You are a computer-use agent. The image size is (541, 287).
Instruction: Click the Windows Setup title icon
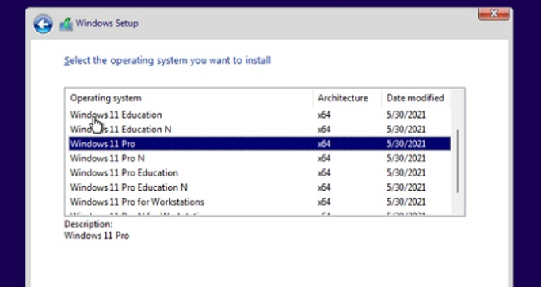click(66, 24)
